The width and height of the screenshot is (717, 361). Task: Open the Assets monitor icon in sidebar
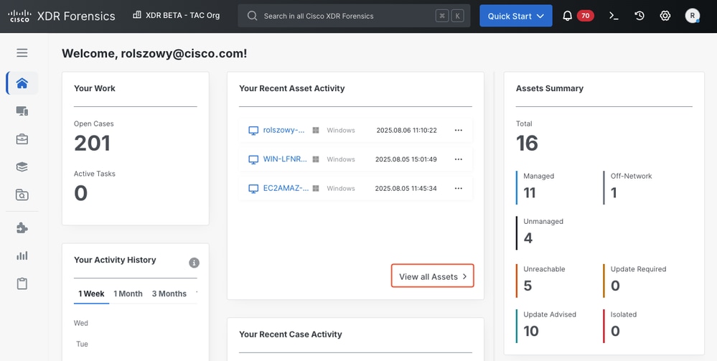[22, 111]
